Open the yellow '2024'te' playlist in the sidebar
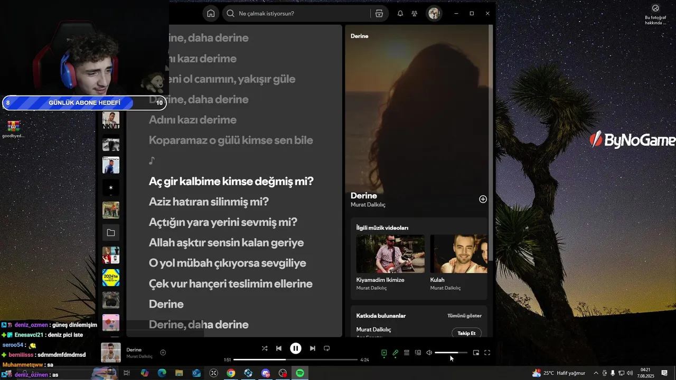676x380 pixels. tap(111, 278)
